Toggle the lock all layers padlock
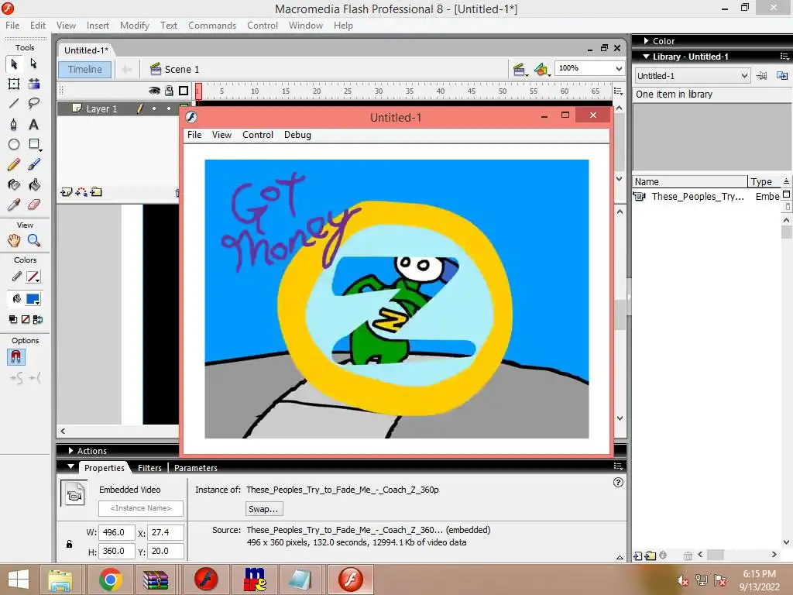Screen dimensions: 793x595 169,91
